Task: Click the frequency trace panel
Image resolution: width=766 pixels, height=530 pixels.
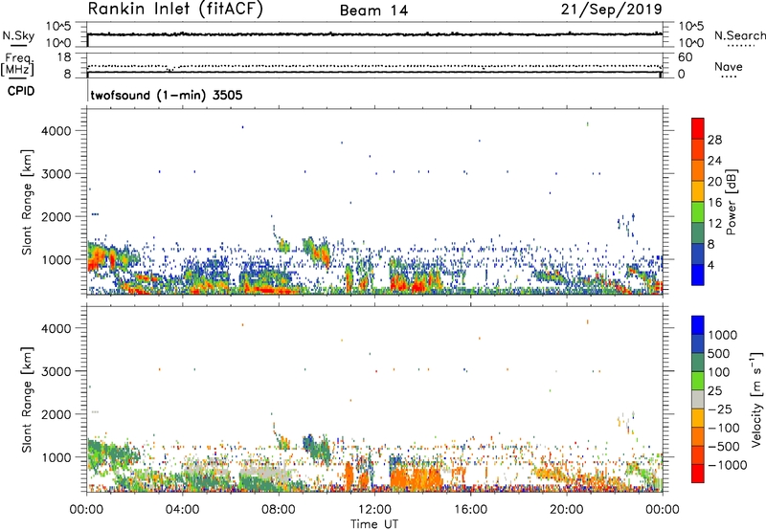Action: coord(374,65)
